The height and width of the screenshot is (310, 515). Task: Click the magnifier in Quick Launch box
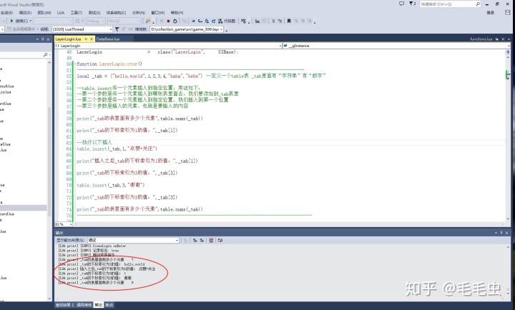478,4
